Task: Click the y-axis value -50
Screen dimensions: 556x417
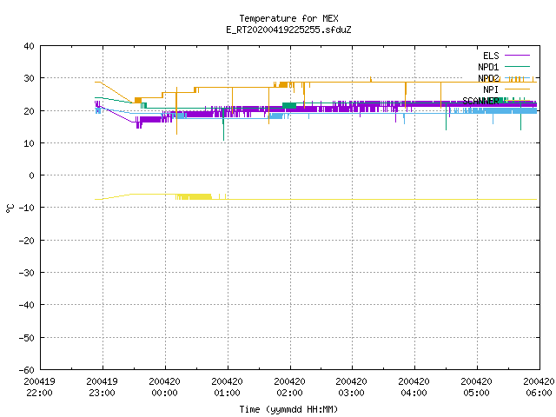Action: [27, 338]
